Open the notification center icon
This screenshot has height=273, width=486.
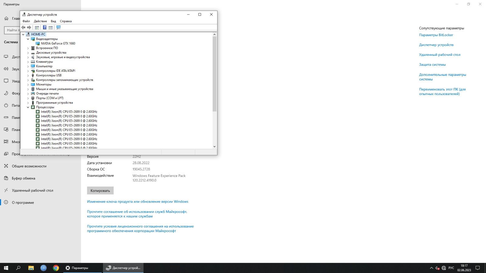tap(477, 268)
